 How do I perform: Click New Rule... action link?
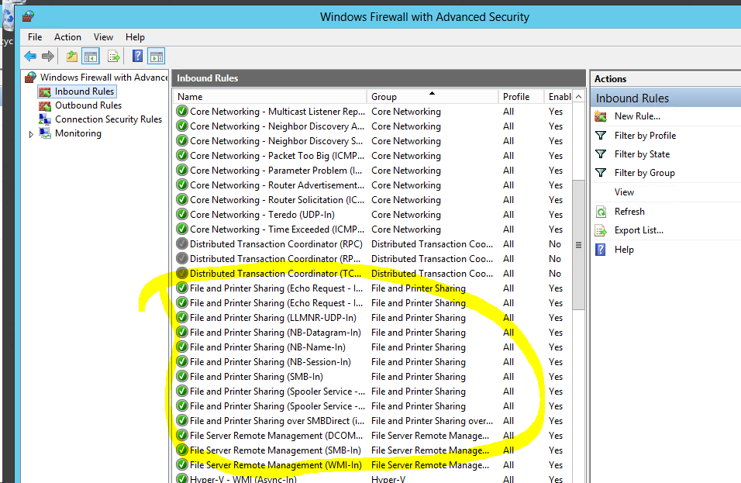pyautogui.click(x=637, y=116)
